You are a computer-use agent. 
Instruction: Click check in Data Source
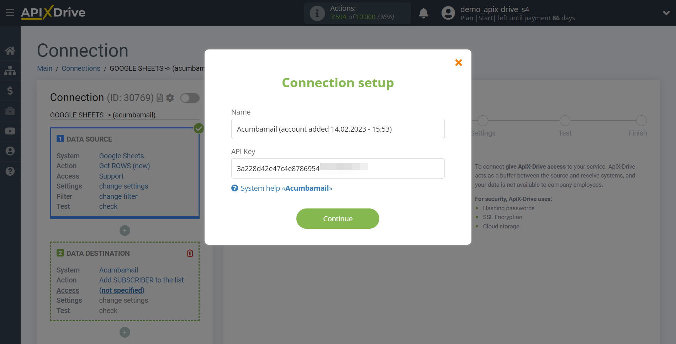[108, 206]
